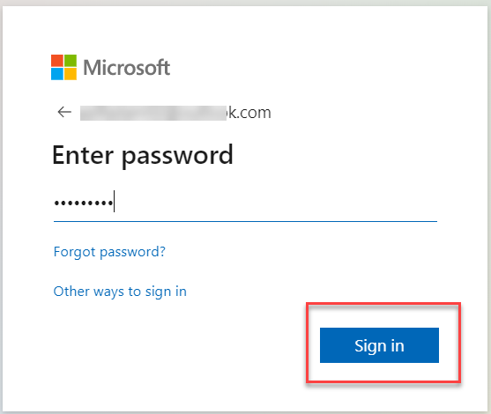The width and height of the screenshot is (491, 414).
Task: Open the Forgot password? link
Action: pos(109,252)
